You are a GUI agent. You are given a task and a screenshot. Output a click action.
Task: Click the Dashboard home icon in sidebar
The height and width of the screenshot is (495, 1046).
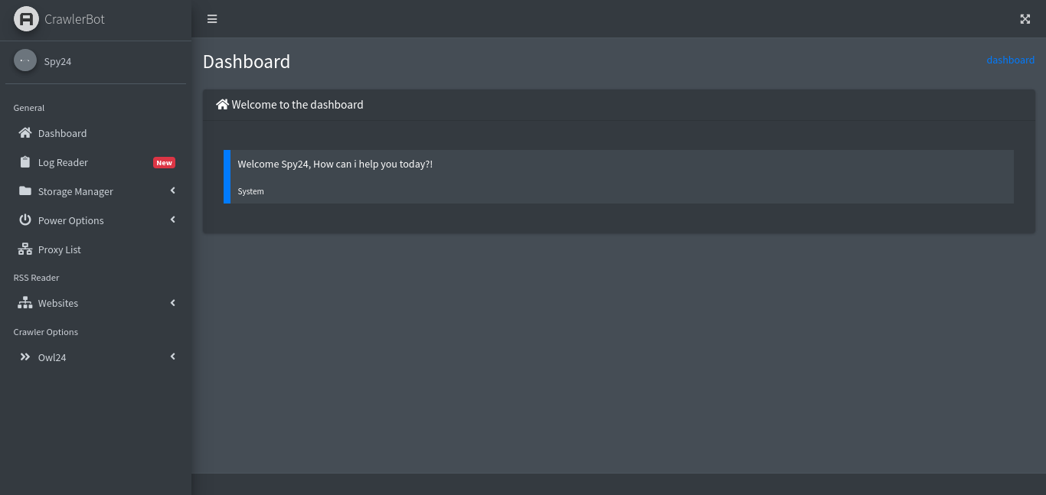25,133
